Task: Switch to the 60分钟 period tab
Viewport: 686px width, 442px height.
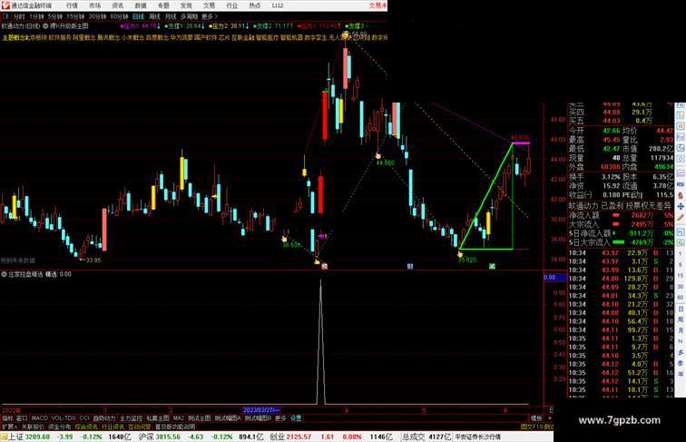Action: [x=119, y=16]
